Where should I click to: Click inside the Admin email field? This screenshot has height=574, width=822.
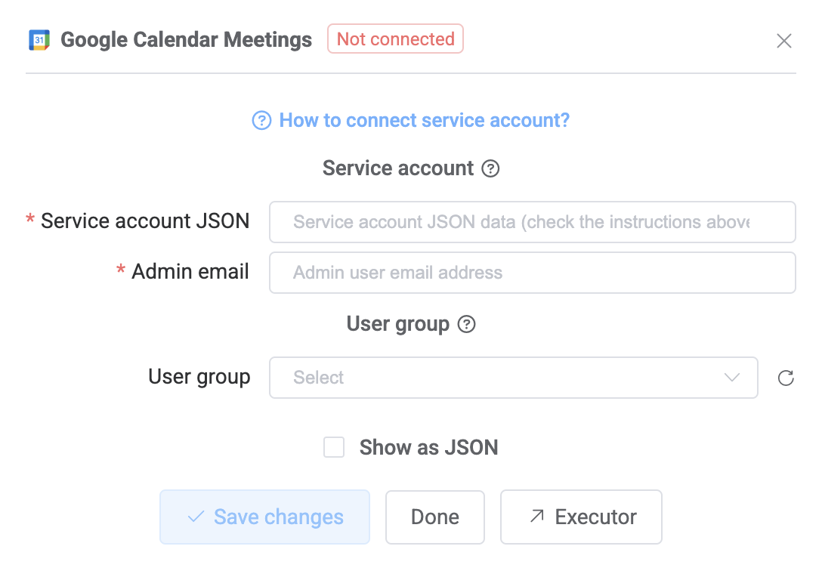tap(532, 273)
